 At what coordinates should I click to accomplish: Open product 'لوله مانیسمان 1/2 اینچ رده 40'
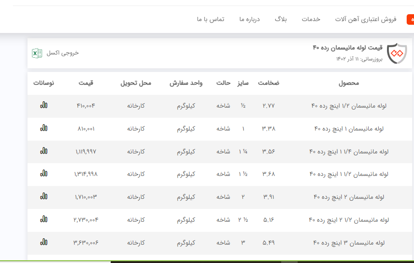(349, 105)
